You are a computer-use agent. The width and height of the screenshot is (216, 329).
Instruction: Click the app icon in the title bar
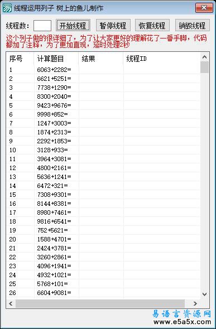tap(7, 8)
